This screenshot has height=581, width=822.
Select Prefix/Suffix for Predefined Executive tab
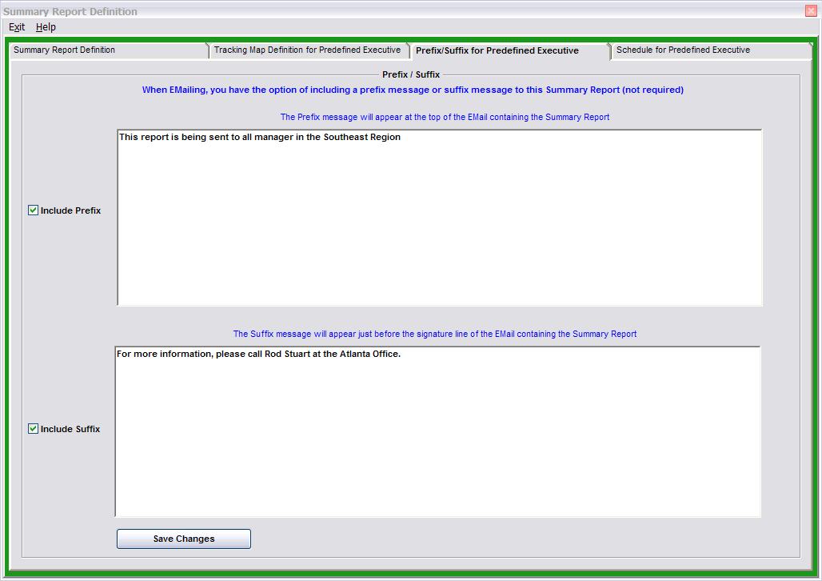[497, 50]
